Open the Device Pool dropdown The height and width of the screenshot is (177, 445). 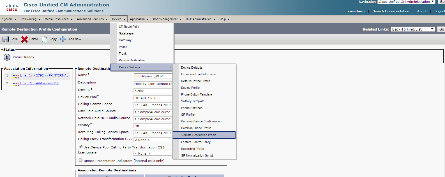tap(153, 98)
